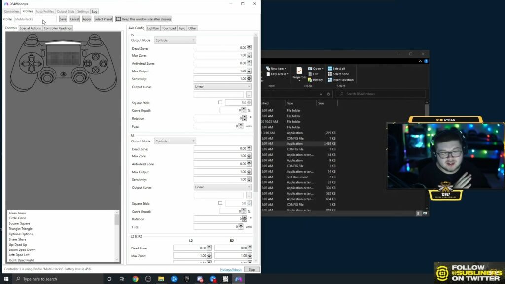The height and width of the screenshot is (284, 505).
Task: Open the LS Output Curve dropdown
Action: pos(222,87)
